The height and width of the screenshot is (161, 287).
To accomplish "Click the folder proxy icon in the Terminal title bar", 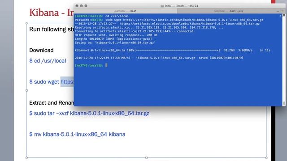I will [162, 6].
